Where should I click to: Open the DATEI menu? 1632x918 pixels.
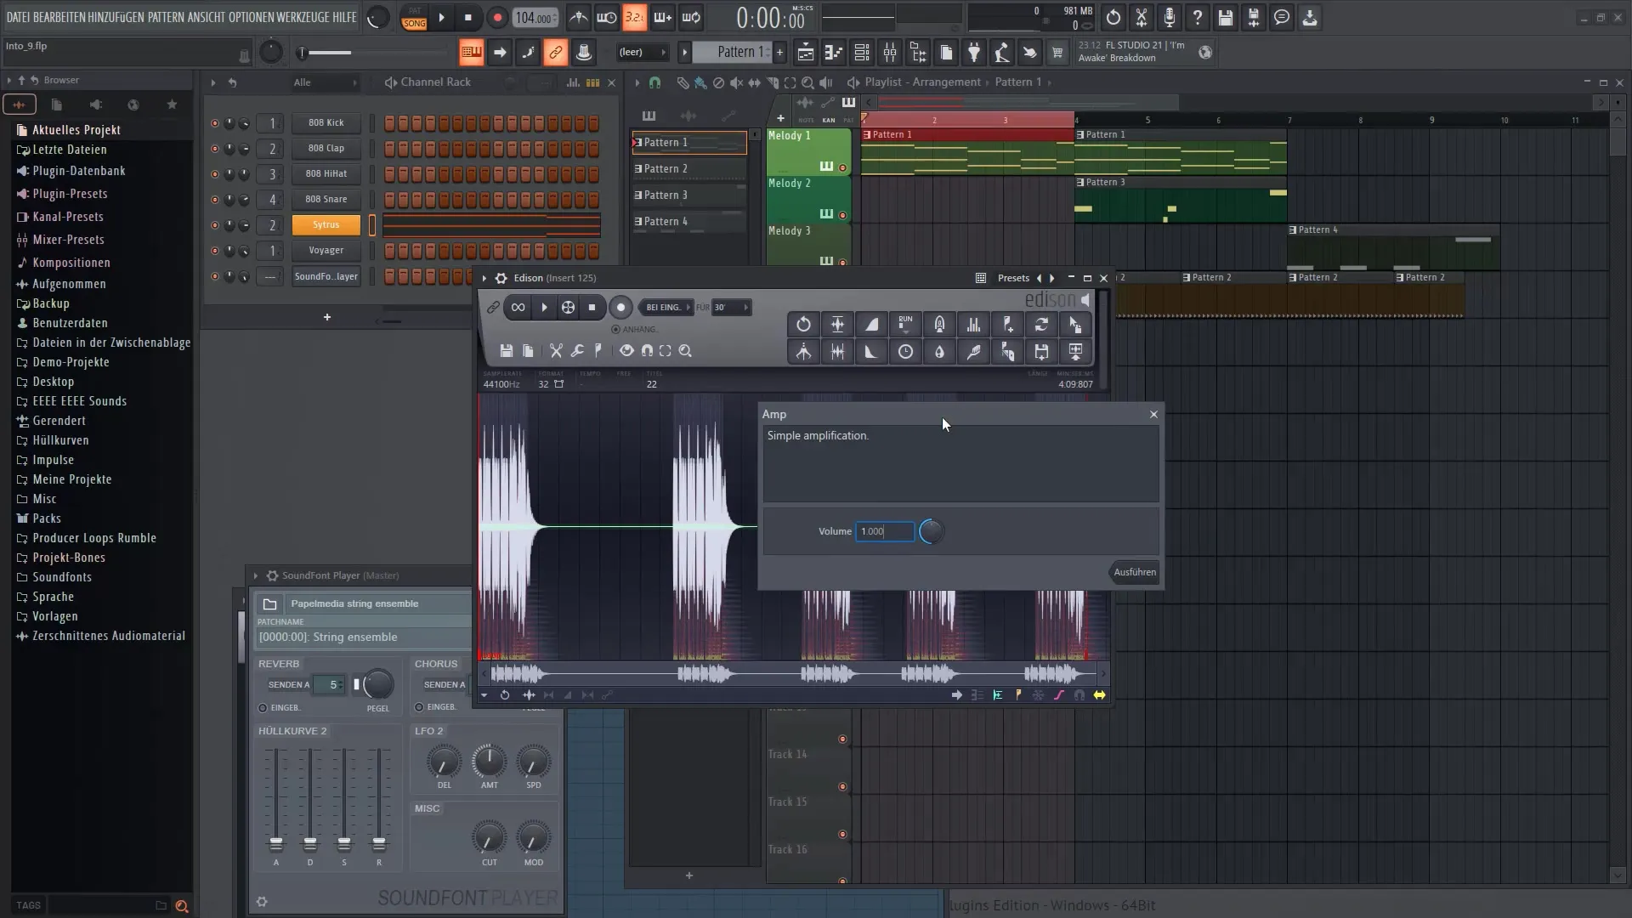point(18,17)
